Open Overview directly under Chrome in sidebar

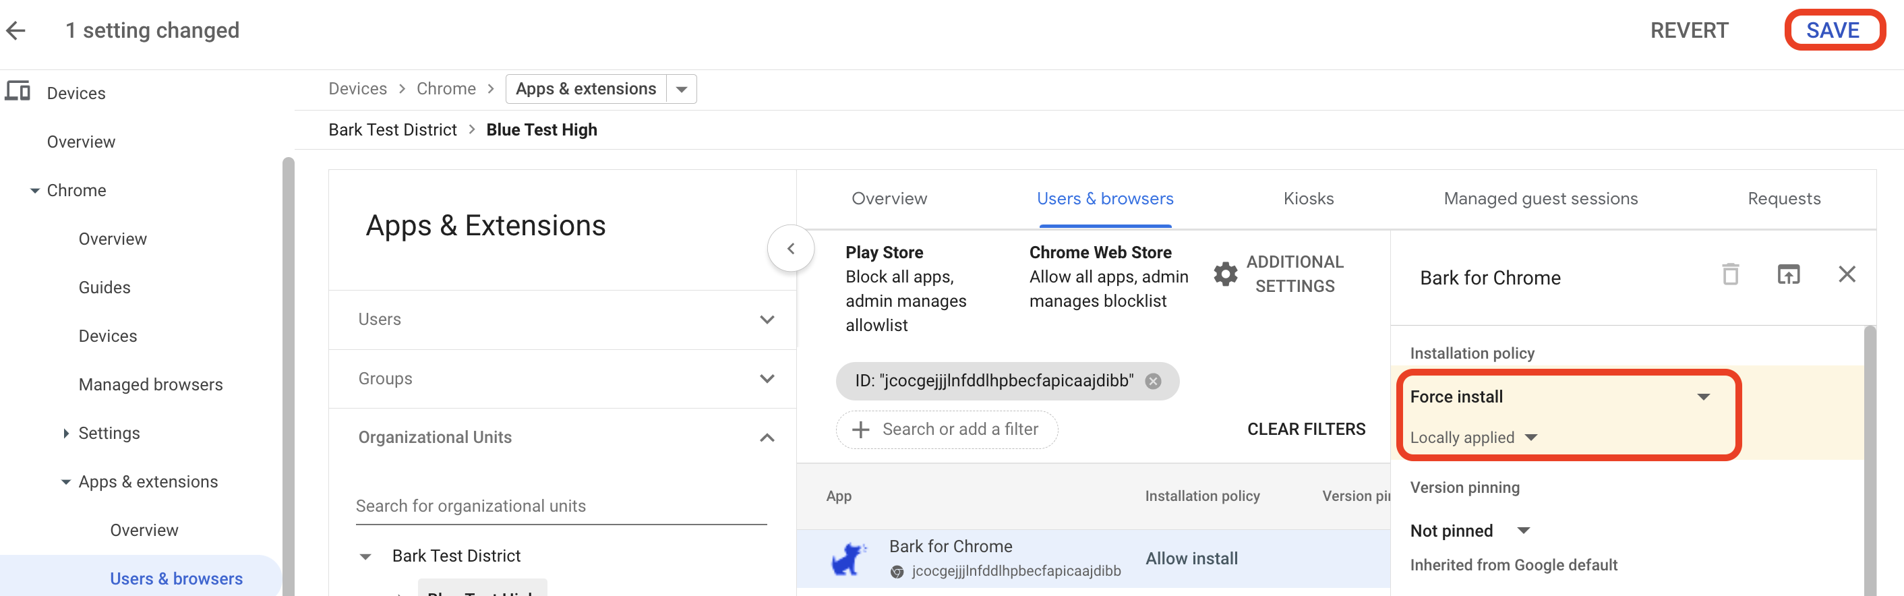(x=113, y=239)
